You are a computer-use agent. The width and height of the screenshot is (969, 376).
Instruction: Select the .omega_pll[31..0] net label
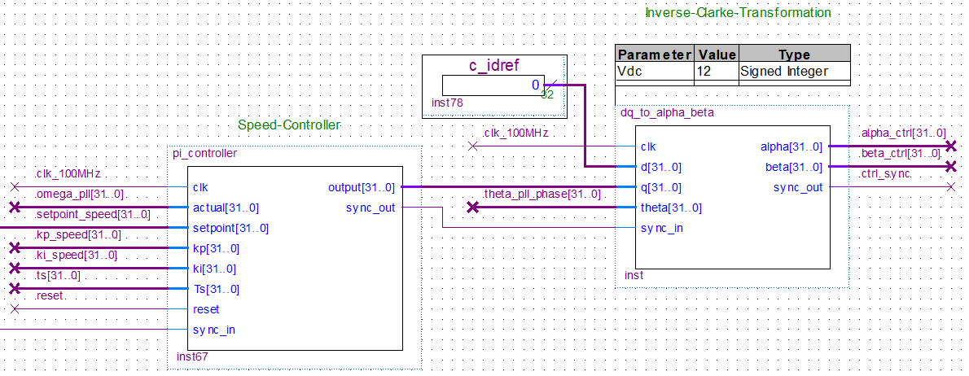click(80, 195)
